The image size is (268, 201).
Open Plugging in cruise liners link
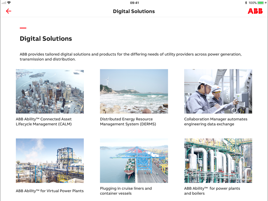pos(126,191)
